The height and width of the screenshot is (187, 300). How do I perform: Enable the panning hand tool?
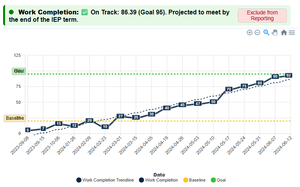275,33
